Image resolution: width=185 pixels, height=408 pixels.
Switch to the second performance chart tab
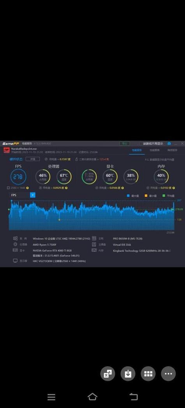[154, 150]
